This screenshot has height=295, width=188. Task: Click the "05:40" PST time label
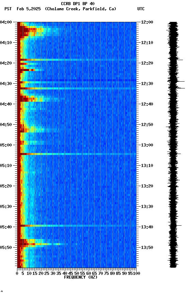6,227
